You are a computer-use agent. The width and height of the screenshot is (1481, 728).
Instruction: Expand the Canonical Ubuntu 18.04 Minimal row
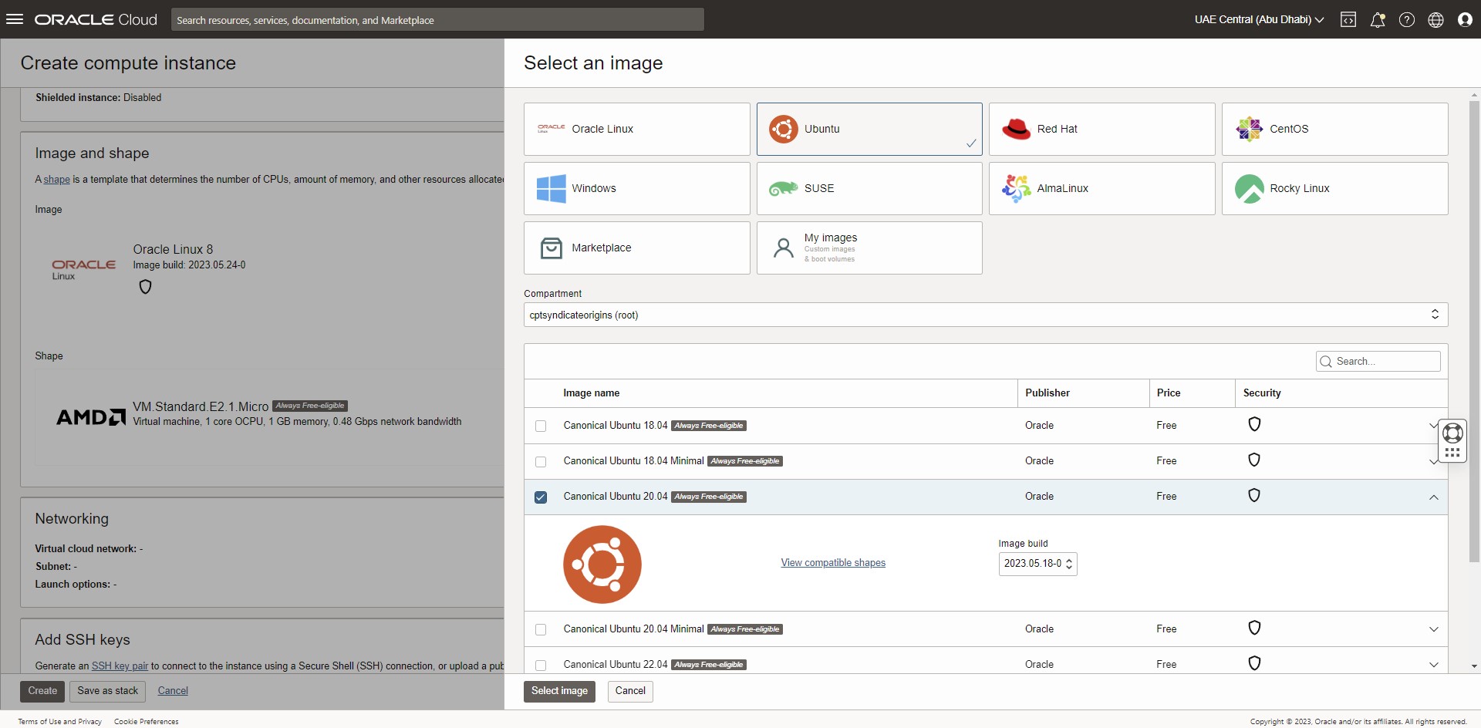(x=1434, y=460)
